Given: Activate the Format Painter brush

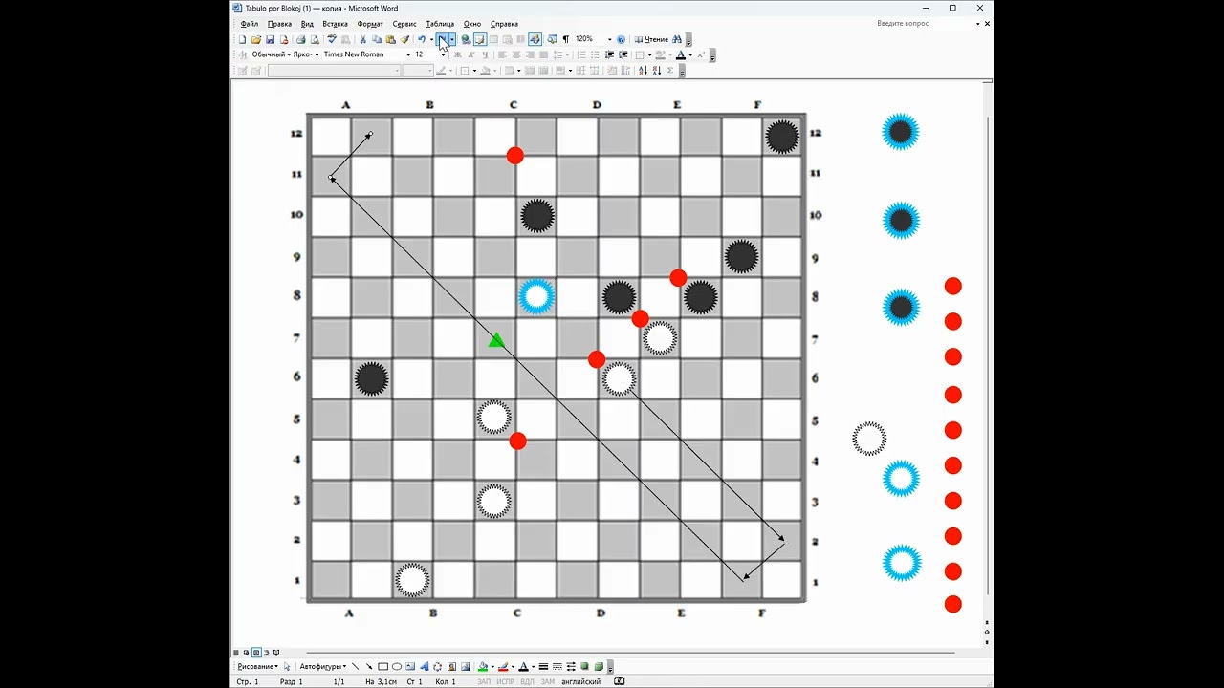Looking at the screenshot, I should pyautogui.click(x=404, y=39).
